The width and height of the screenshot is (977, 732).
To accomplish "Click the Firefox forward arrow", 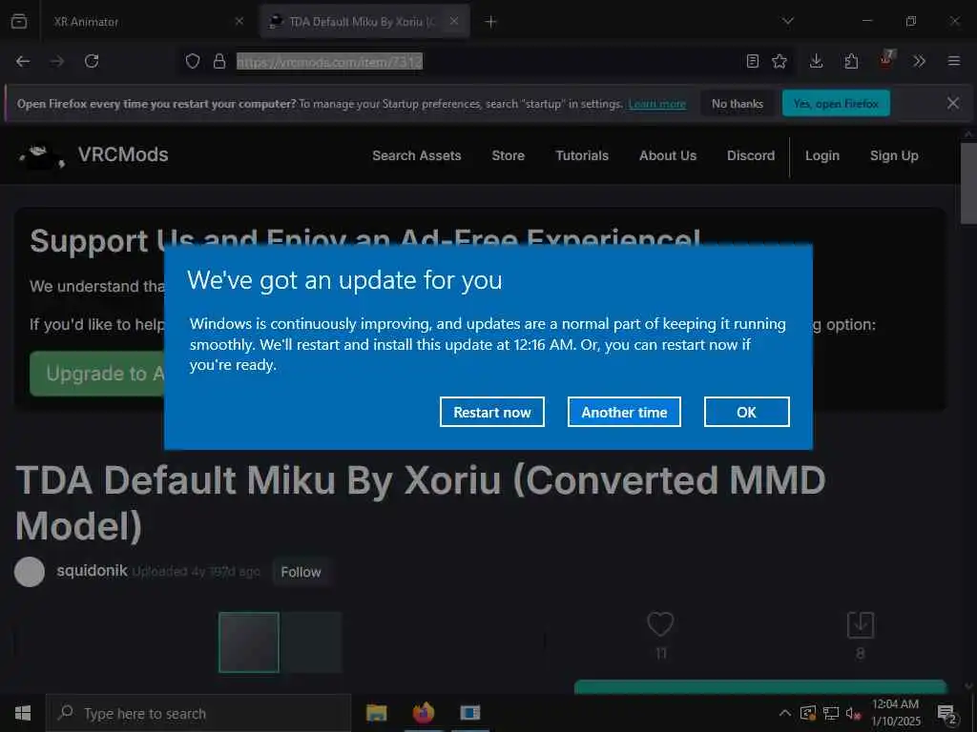I will tap(57, 61).
